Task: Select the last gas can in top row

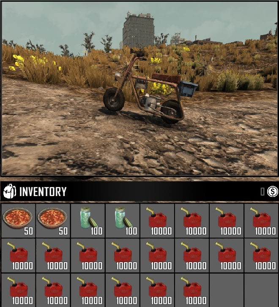Action: (261, 221)
